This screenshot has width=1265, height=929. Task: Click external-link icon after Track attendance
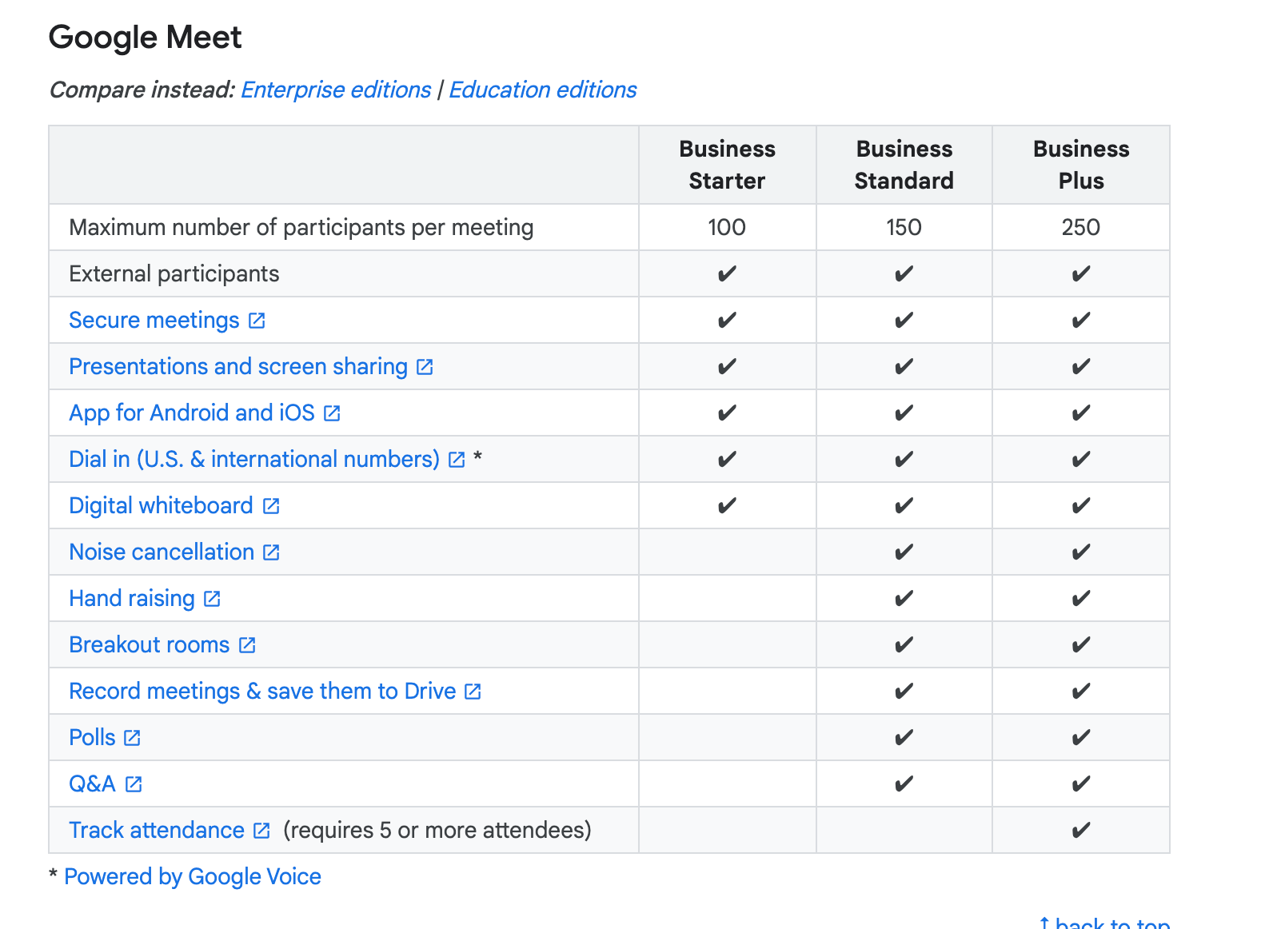[261, 831]
